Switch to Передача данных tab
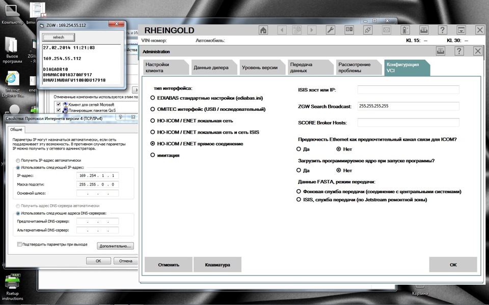 310,67
